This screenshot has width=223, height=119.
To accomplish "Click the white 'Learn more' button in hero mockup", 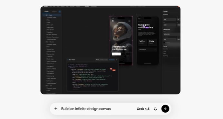I will [116, 54].
